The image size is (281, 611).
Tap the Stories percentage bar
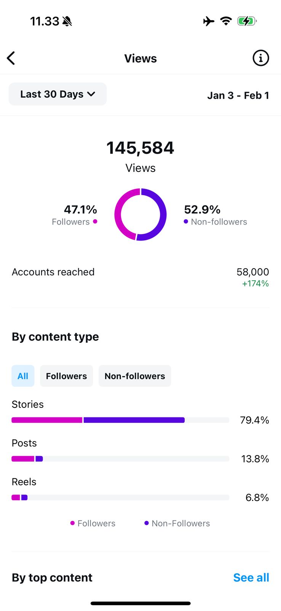click(120, 420)
